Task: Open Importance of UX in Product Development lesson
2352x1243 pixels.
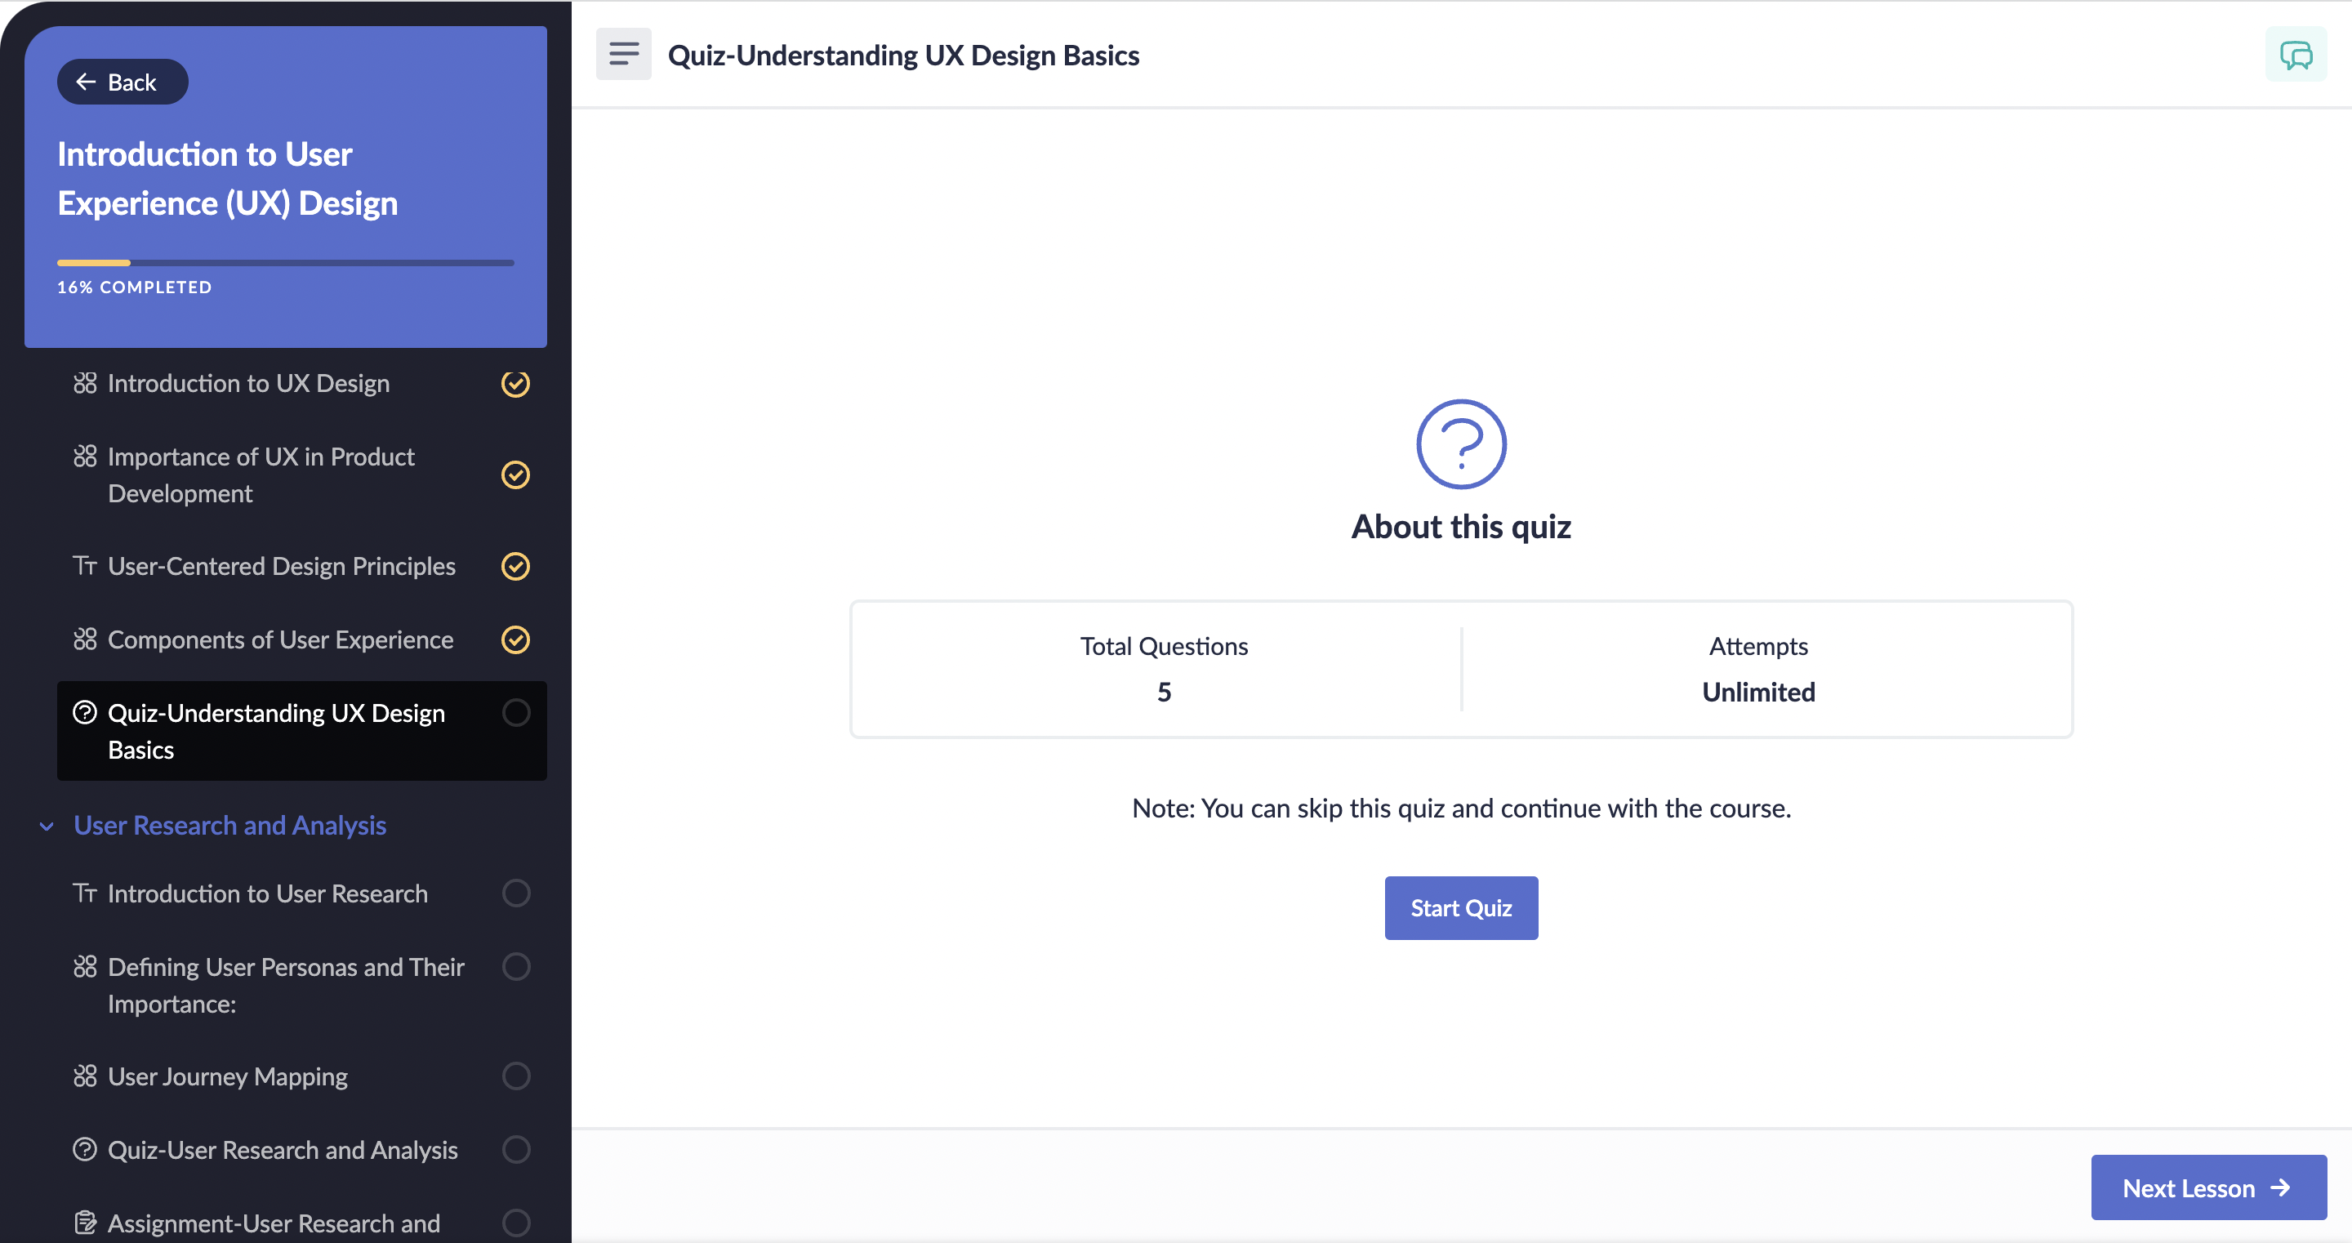Action: click(x=261, y=475)
